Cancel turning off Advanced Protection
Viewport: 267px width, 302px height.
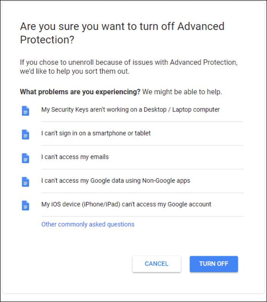157,264
